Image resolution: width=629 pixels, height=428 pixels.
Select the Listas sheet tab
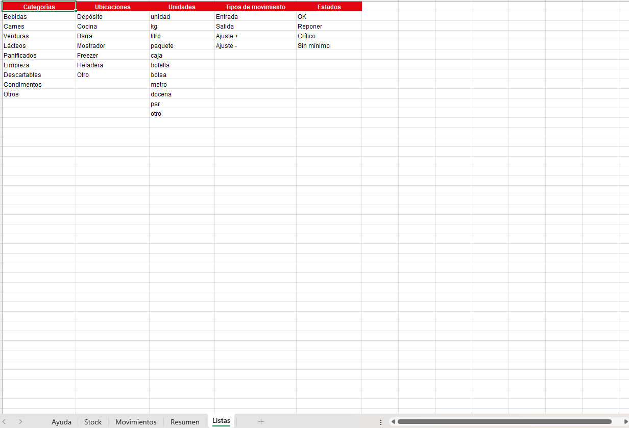221,421
